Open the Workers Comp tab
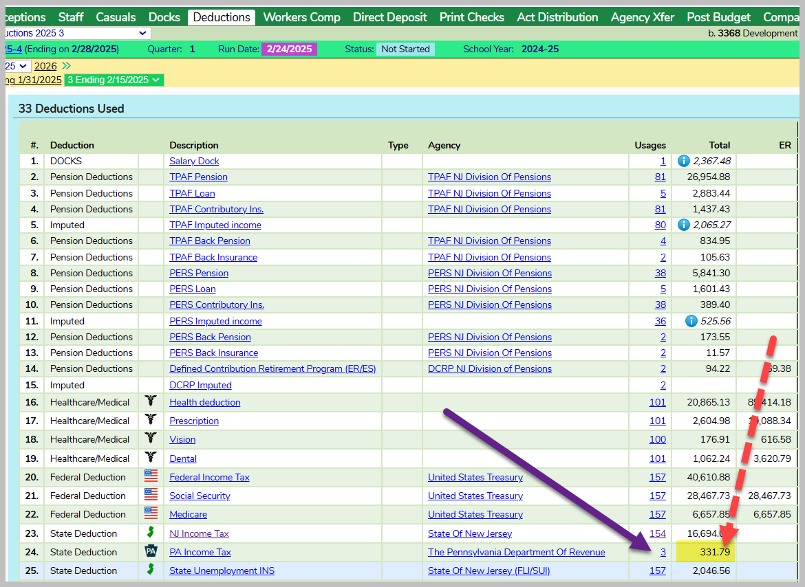Viewport: 805px width, 587px height. point(302,17)
